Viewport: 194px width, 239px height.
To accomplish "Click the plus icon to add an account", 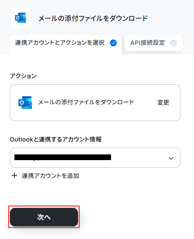I will click(14, 176).
